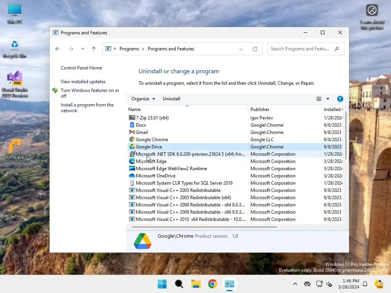Click the Google Chrome icon in the program list

pyautogui.click(x=132, y=139)
